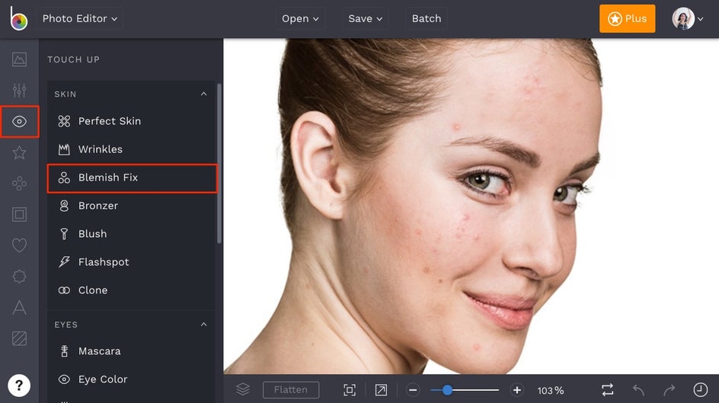The image size is (719, 403).
Task: Open the Artsy sidebar icon
Action: 19,184
